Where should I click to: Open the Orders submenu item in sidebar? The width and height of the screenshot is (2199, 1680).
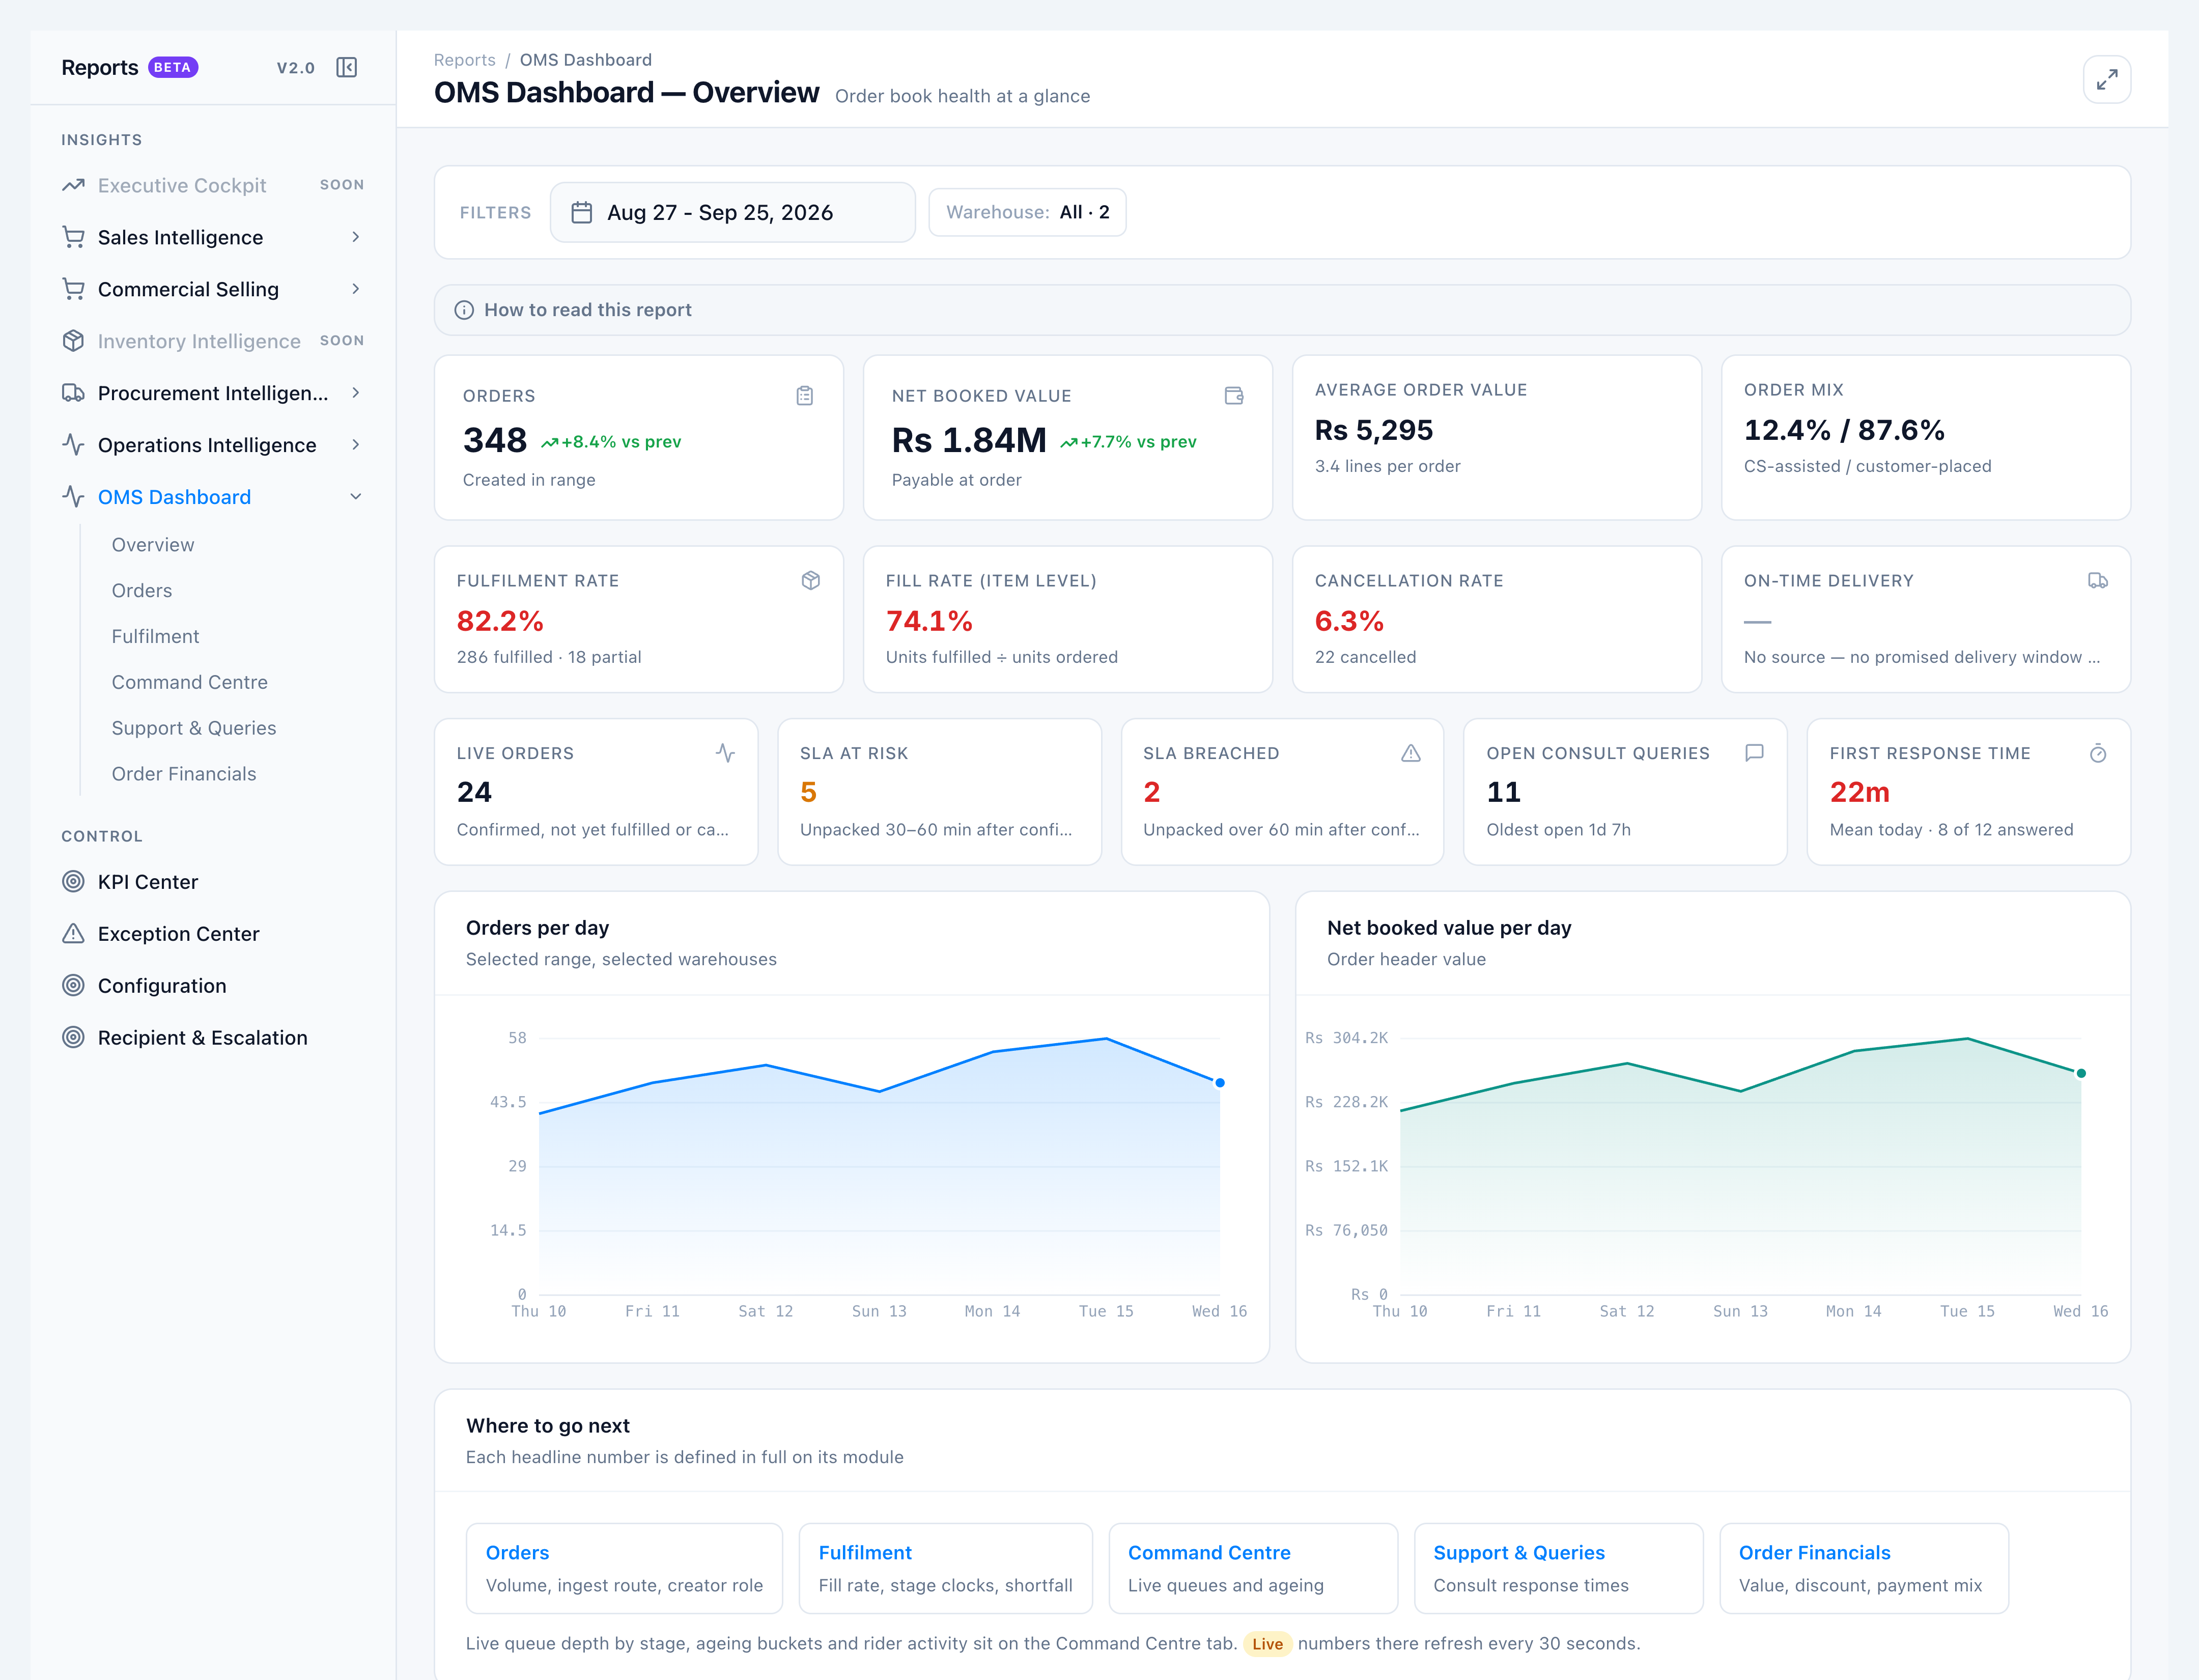(142, 591)
